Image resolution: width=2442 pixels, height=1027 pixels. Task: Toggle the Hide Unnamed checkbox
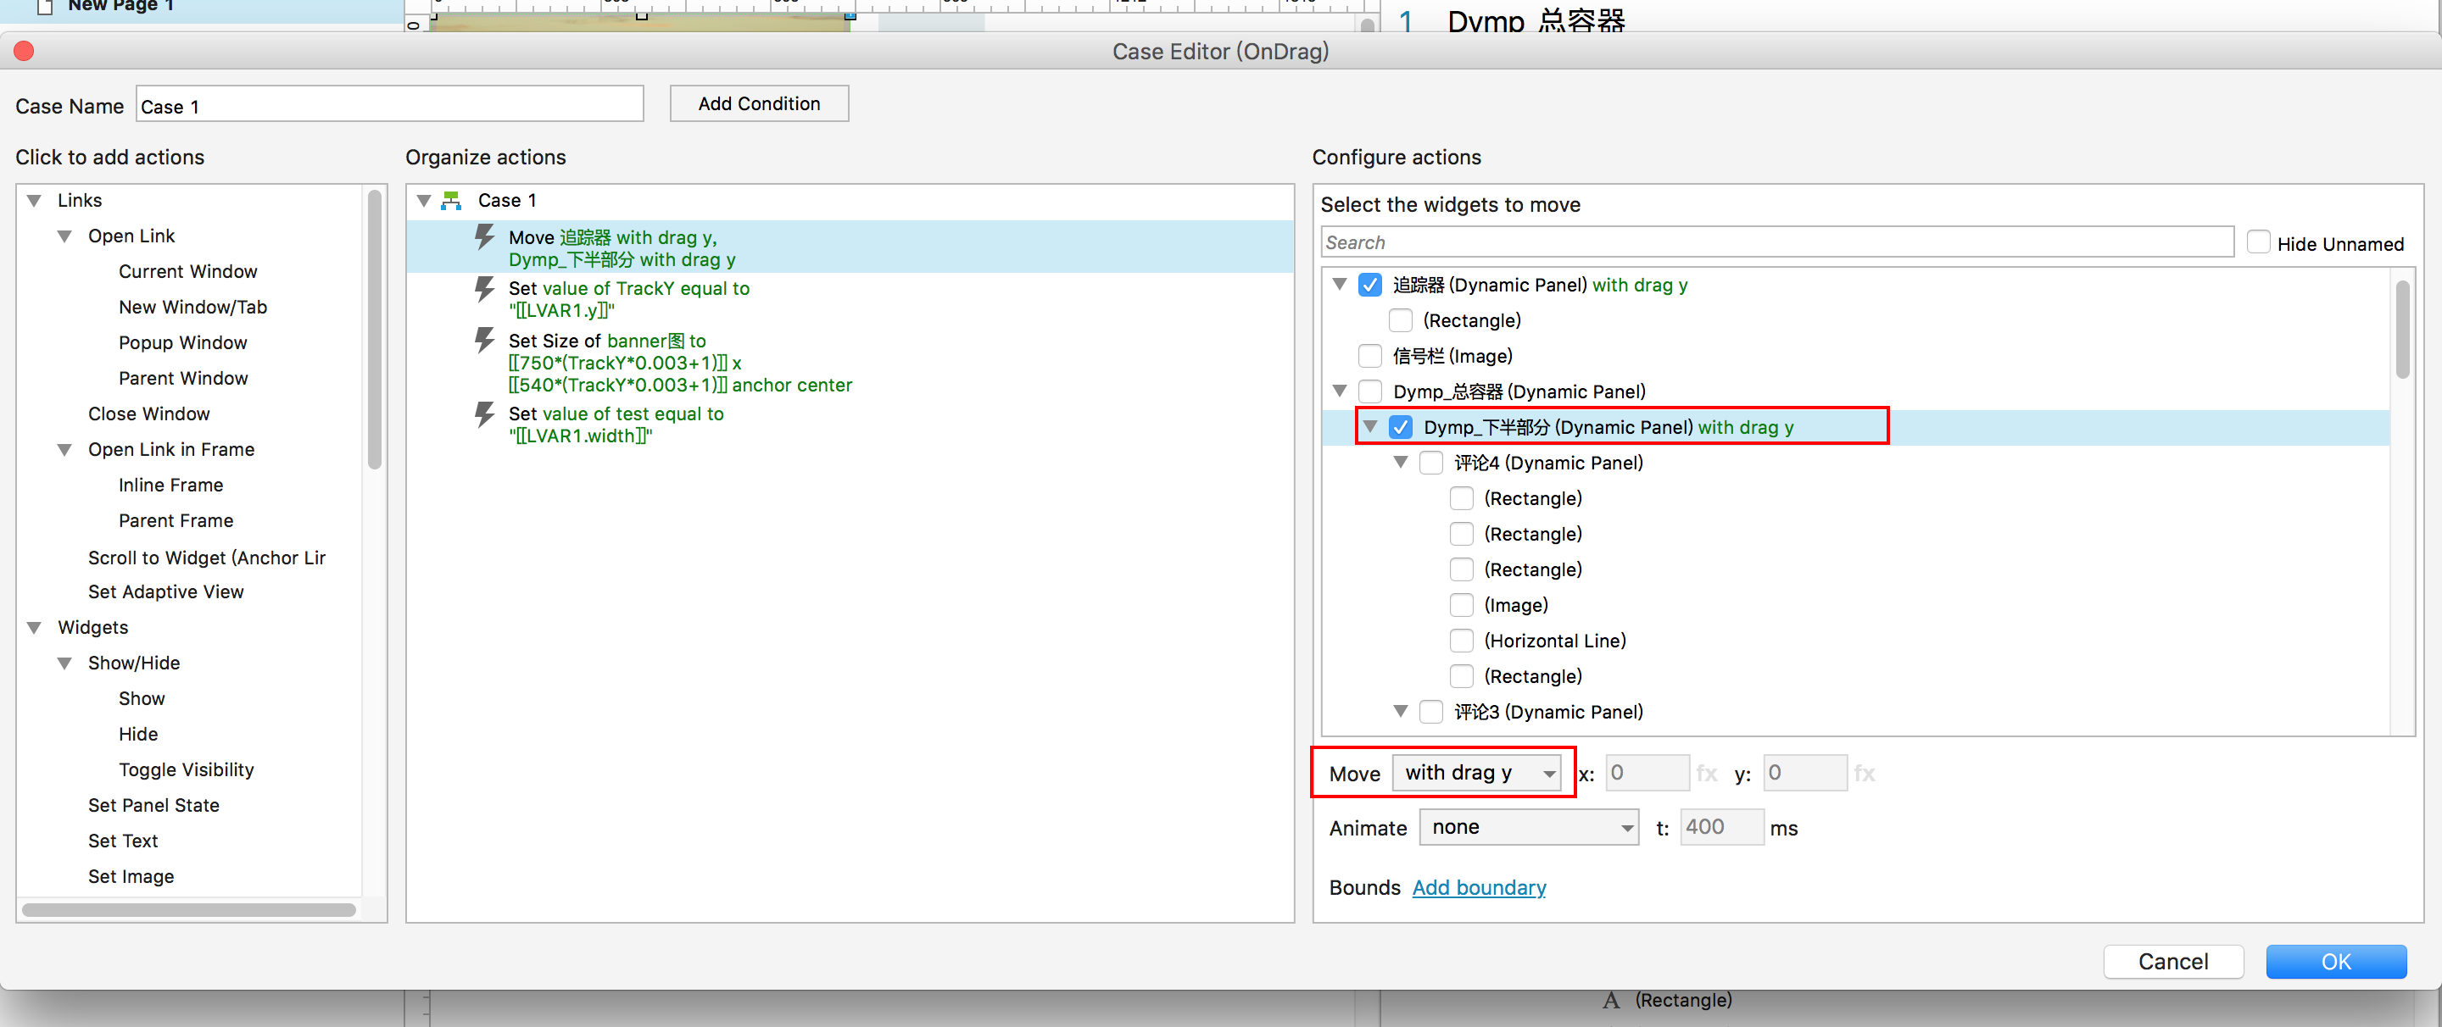tap(2258, 243)
